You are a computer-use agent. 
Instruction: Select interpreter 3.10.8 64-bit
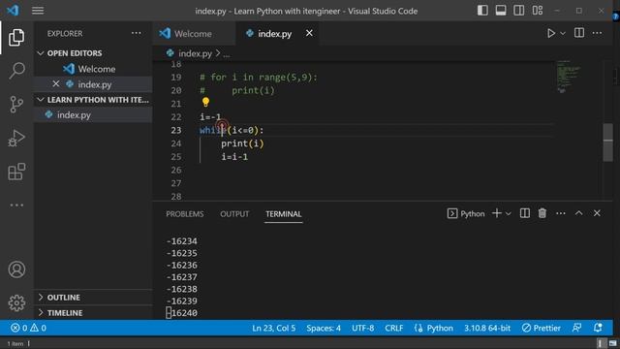[487, 328]
